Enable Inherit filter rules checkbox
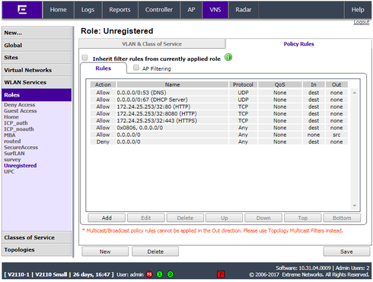 pos(84,58)
